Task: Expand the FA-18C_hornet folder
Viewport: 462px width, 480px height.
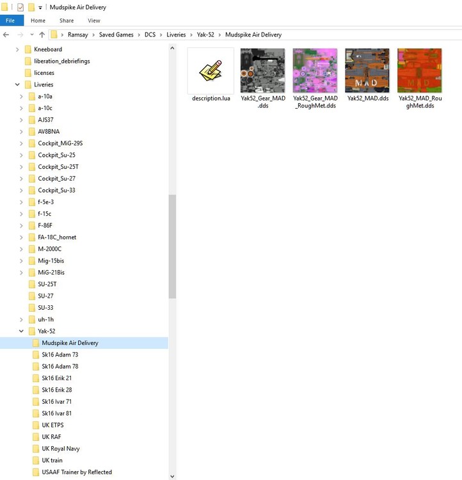Action: coord(21,237)
